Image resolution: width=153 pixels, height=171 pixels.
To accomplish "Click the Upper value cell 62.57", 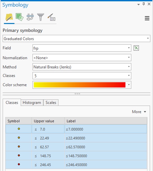I will tap(48, 147).
